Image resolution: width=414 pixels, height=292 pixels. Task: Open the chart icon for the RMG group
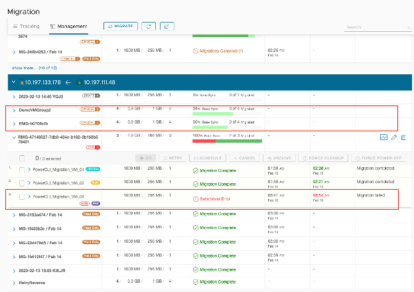click(383, 137)
